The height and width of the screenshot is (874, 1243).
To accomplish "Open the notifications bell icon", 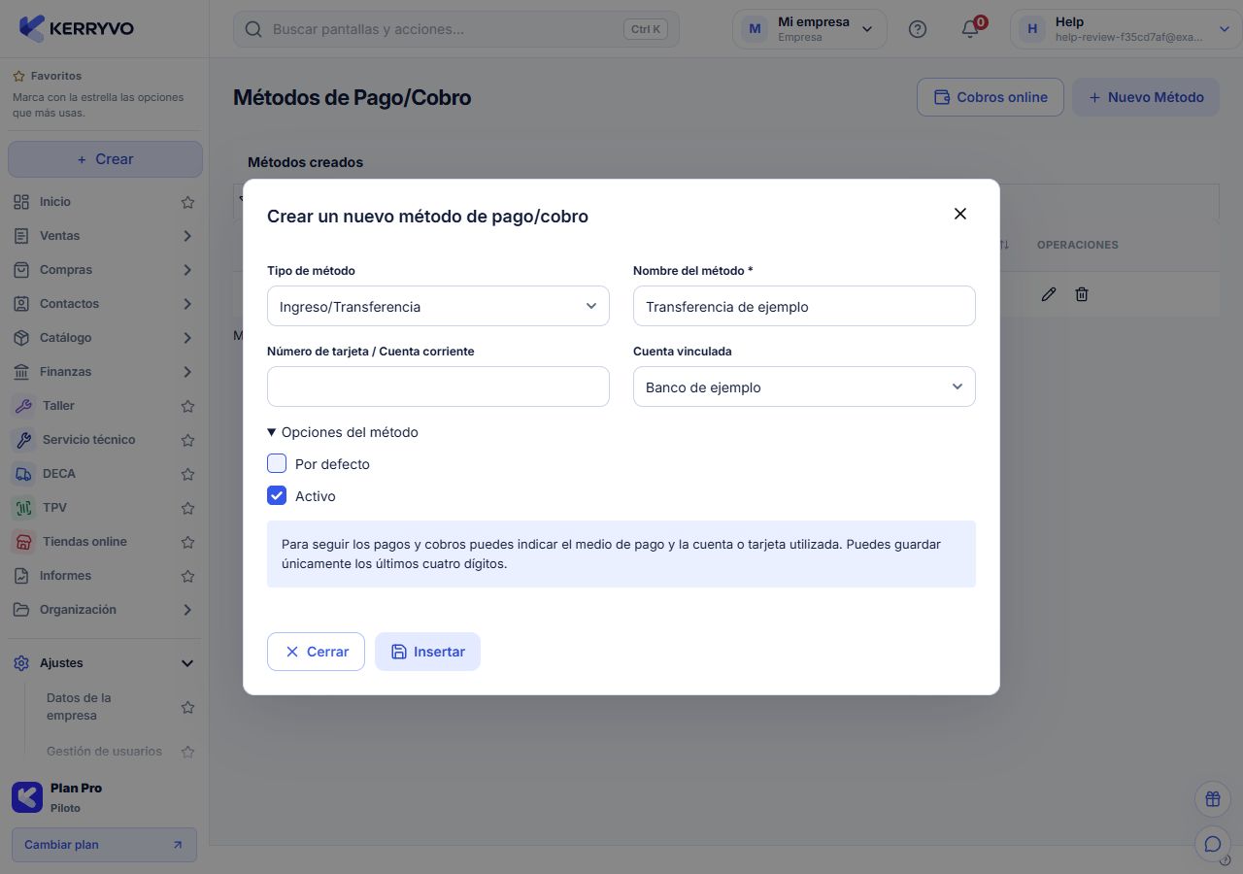I will (970, 29).
